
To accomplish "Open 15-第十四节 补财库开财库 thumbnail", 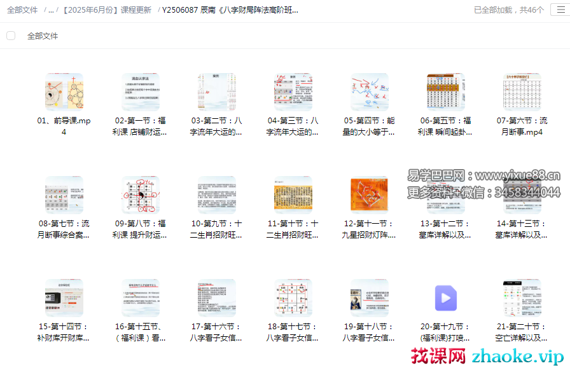I will click(64, 297).
